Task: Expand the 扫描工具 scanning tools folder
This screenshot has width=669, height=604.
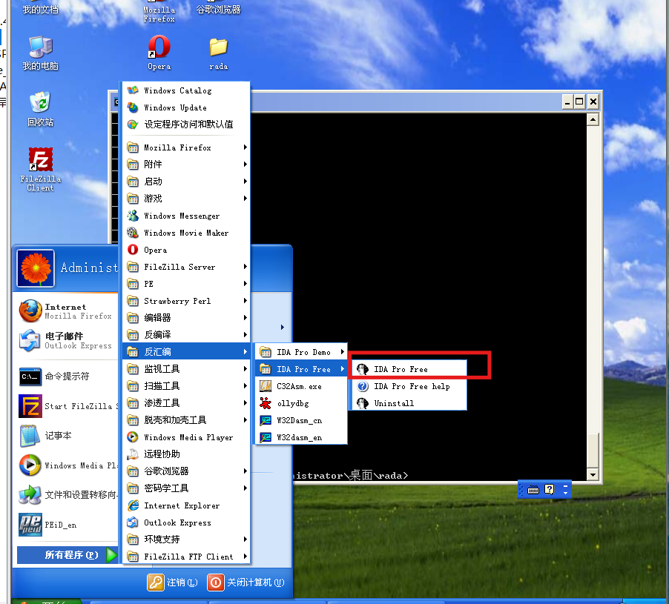Action: point(186,386)
